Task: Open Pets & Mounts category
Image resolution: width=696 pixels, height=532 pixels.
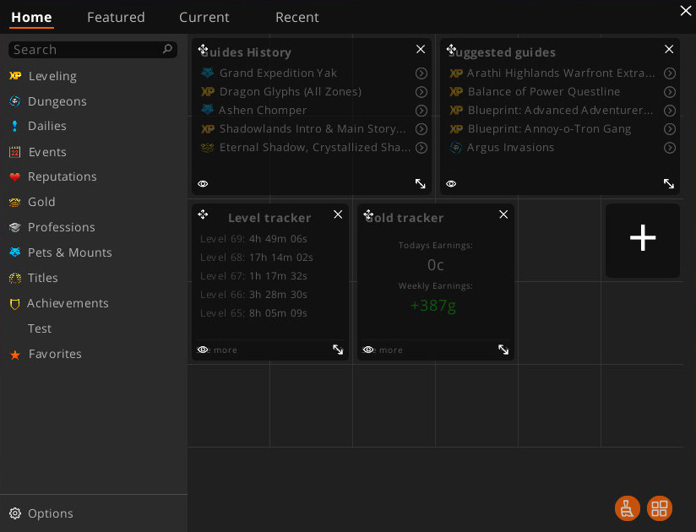Action: click(x=60, y=252)
